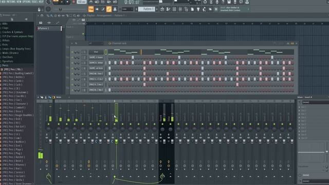
Task: Mute mixer track Insert 1
Action: pyautogui.click(x=59, y=124)
